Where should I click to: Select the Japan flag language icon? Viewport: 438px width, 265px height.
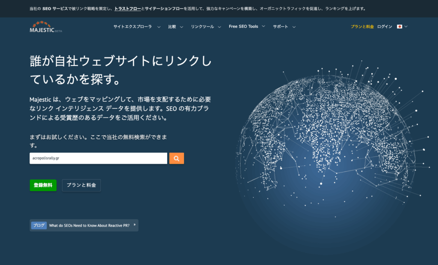(400, 26)
